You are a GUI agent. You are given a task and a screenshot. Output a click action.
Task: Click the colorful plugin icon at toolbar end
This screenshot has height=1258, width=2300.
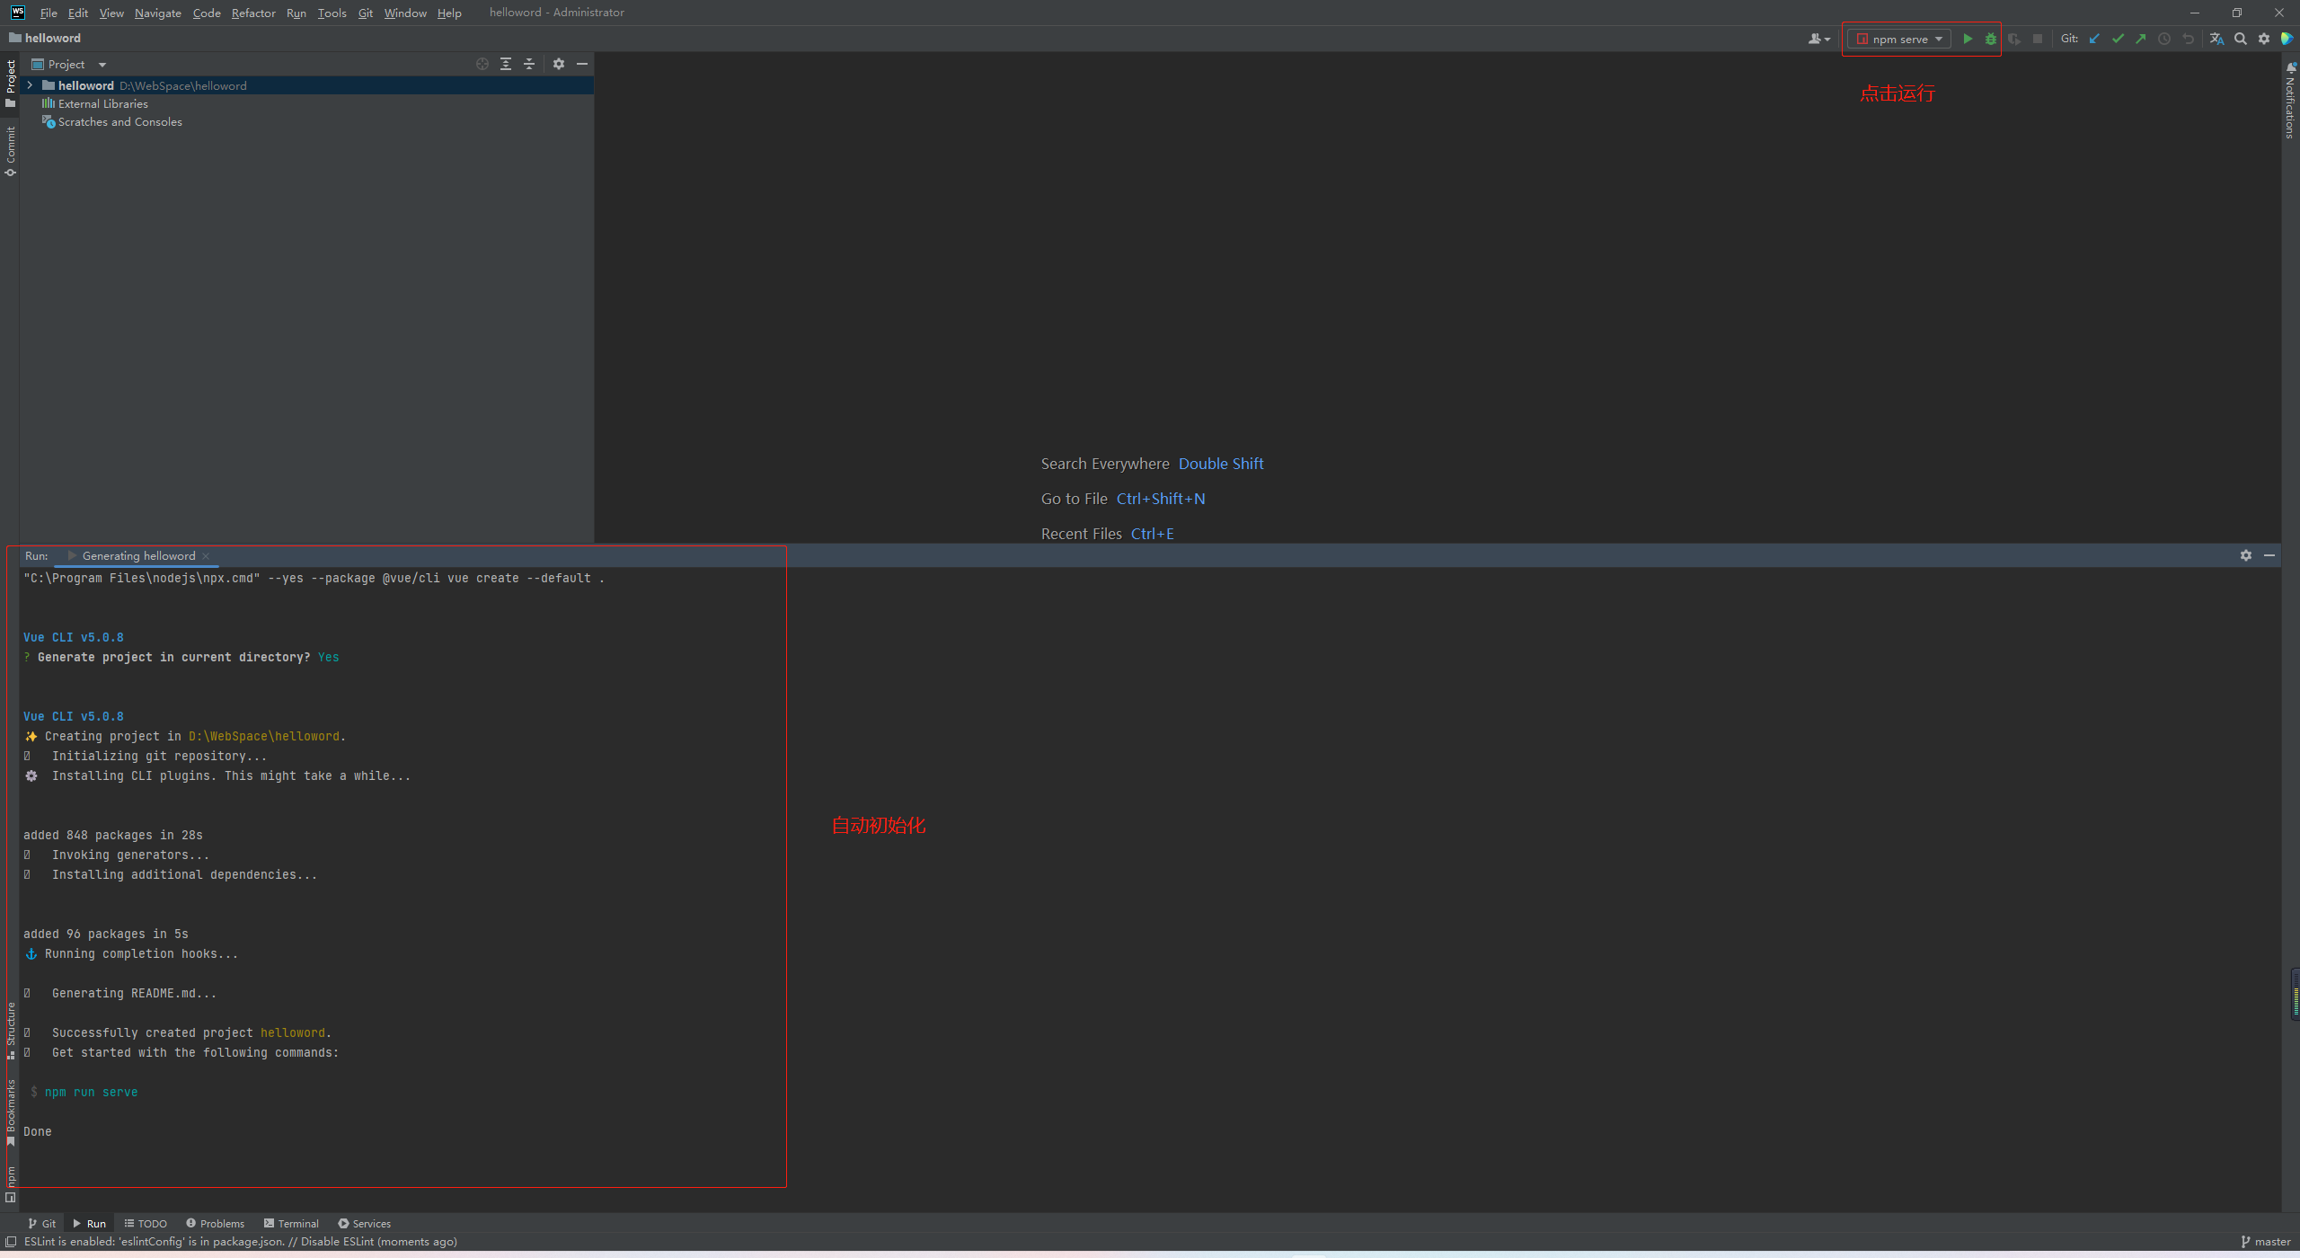pyautogui.click(x=2287, y=39)
